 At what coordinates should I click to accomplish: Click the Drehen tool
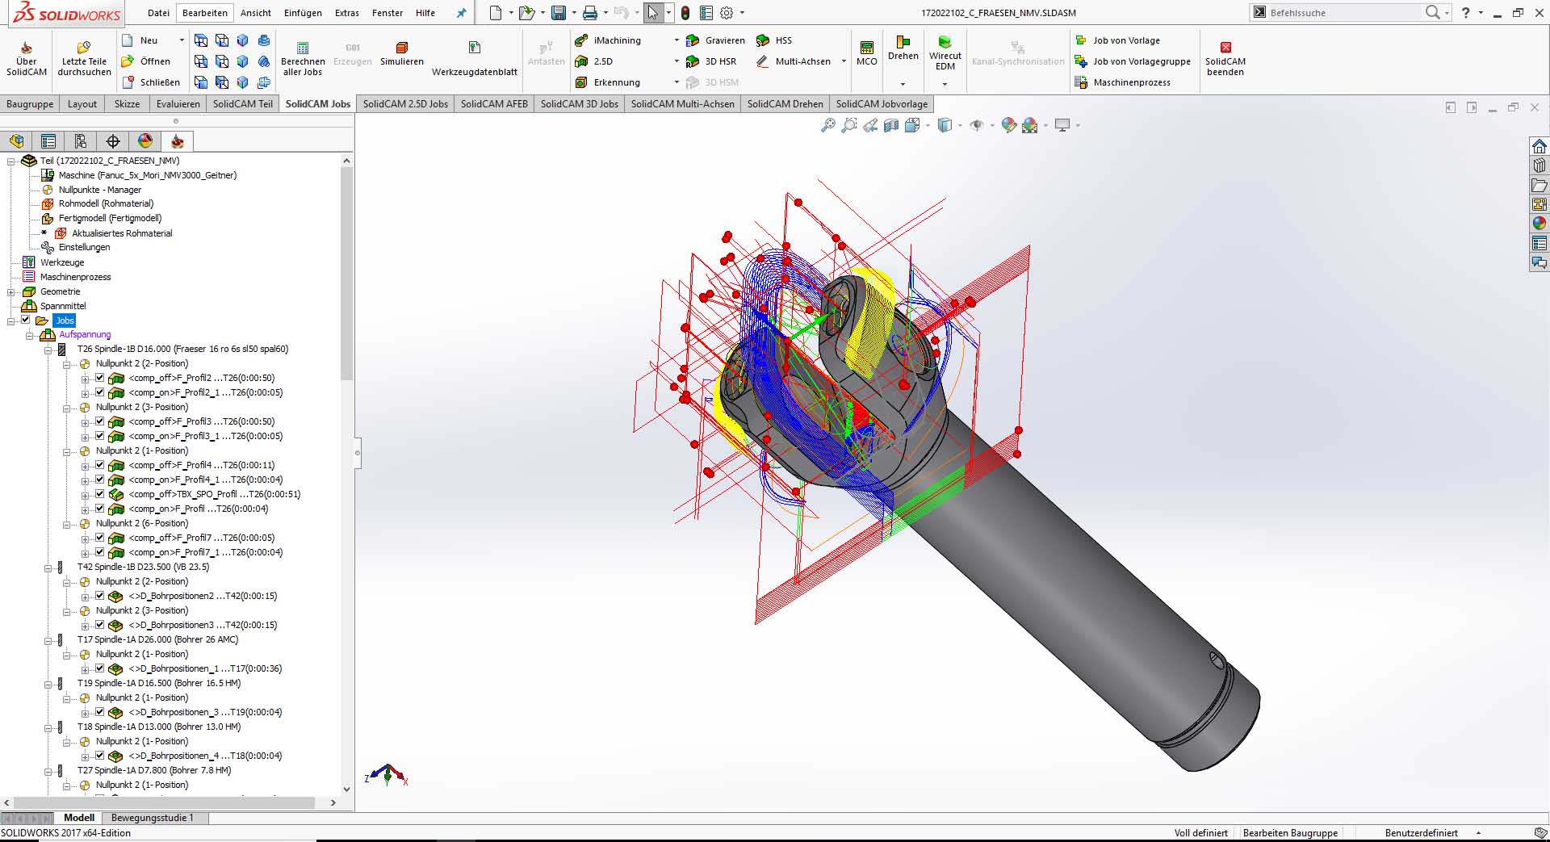(903, 48)
